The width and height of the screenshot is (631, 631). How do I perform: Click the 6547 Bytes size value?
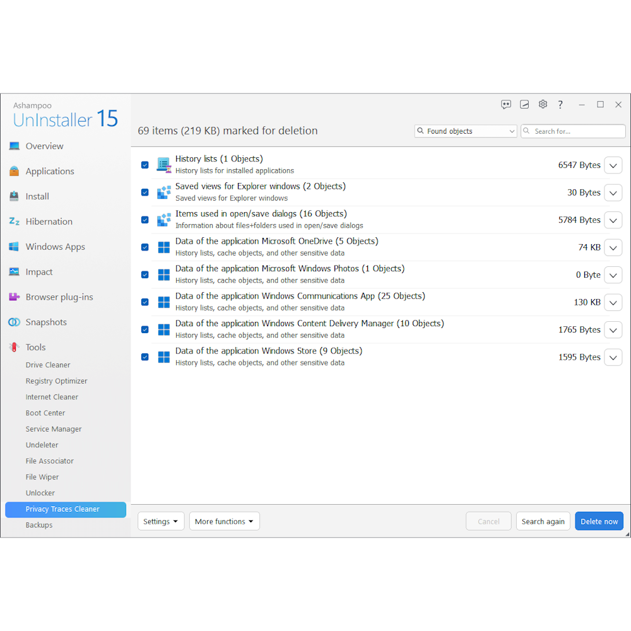pyautogui.click(x=579, y=165)
